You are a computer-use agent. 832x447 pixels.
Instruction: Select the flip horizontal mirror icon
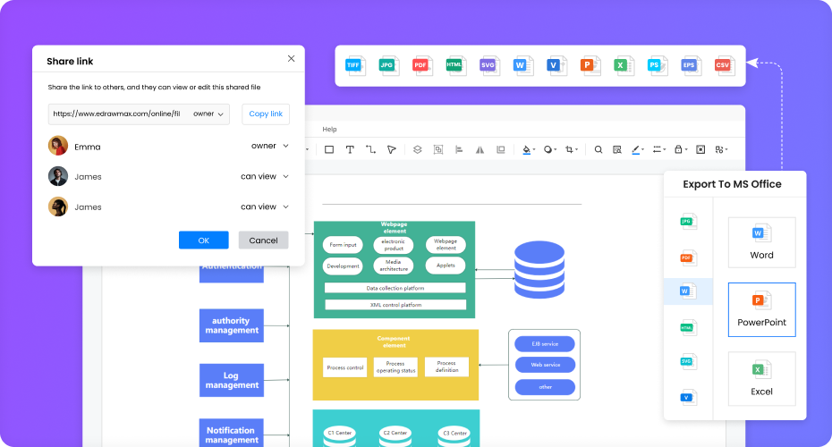[x=480, y=149]
